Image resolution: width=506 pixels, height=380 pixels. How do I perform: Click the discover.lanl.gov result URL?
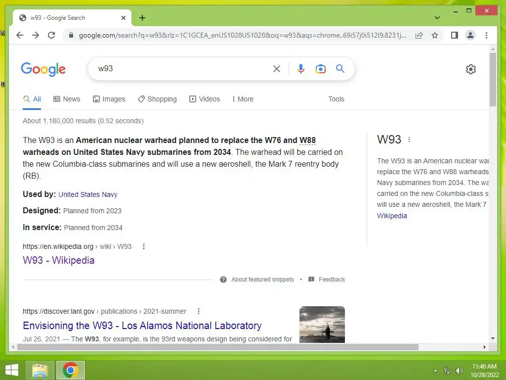[x=104, y=311]
